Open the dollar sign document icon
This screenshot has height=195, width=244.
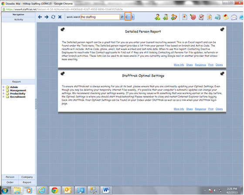click(x=209, y=17)
